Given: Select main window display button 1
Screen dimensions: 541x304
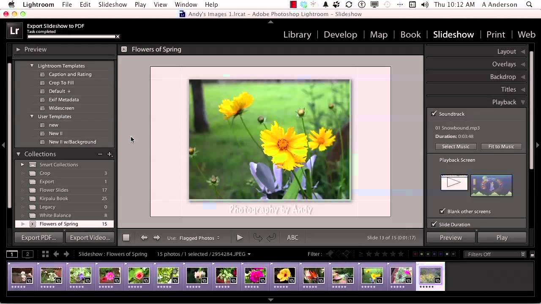Looking at the screenshot, I should coord(12,254).
